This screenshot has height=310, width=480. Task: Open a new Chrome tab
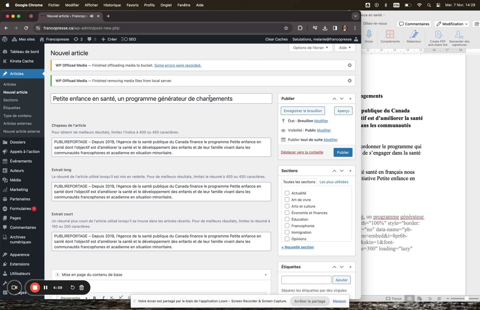click(x=108, y=16)
